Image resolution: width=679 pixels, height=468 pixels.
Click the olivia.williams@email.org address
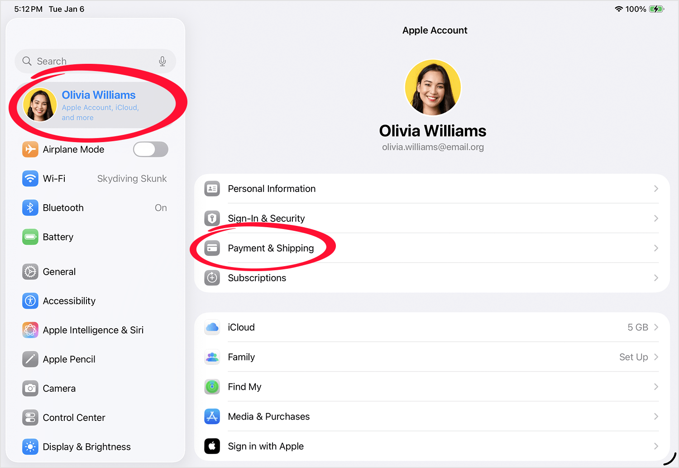tap(433, 147)
